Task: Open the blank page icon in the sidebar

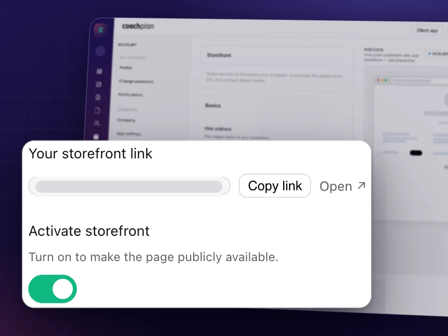Action: point(98,110)
